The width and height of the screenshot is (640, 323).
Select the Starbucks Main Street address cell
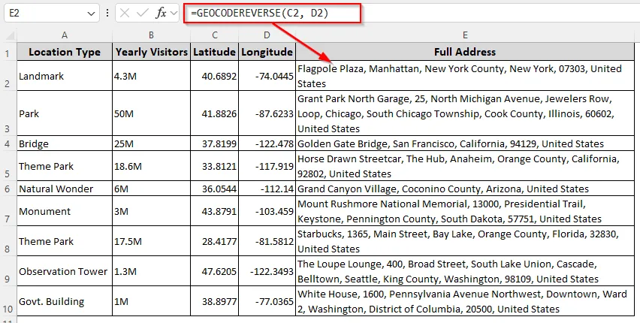pos(465,241)
